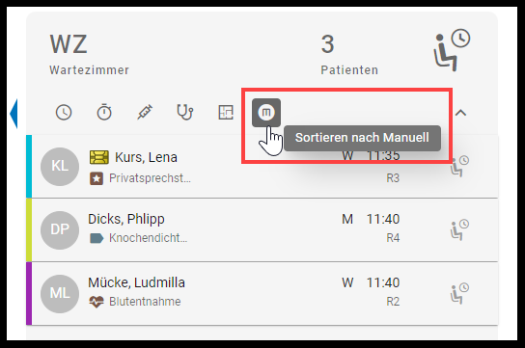Select the syringe sort icon
The image size is (525, 348).
(145, 112)
